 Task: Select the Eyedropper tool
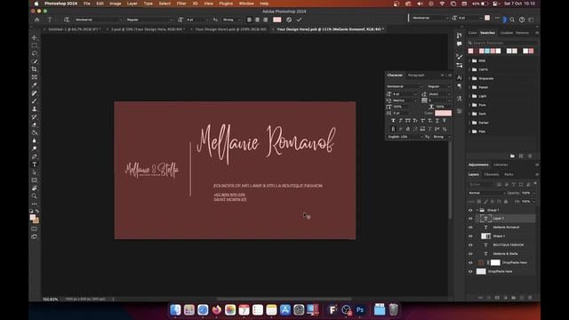(x=35, y=85)
